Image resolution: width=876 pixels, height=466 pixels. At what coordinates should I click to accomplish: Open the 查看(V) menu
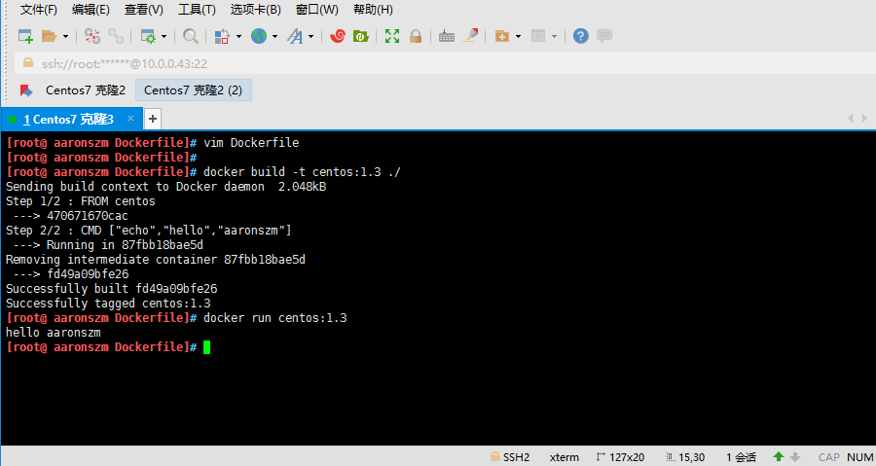[144, 10]
